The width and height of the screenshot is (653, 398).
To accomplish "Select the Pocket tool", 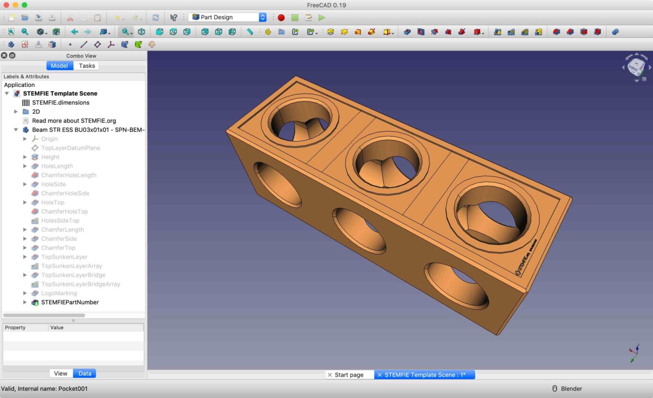I will (x=407, y=32).
